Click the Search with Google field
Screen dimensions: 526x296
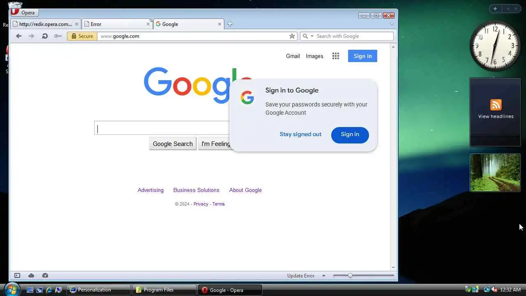click(354, 36)
